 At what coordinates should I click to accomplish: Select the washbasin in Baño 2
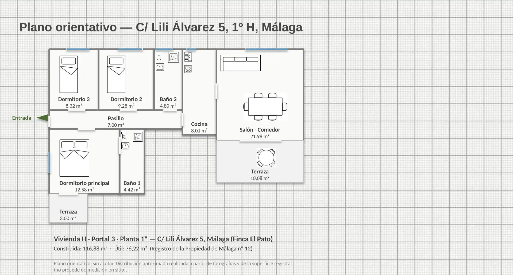coord(160,67)
